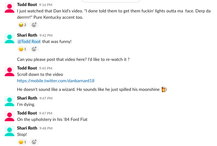Viewport: 217px width, 146px height.
Task: Click Shari Roth's avatar next to 'I'm dying.'
Action: [10, 101]
